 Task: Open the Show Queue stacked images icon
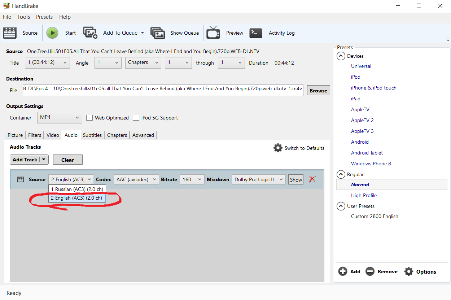coord(158,33)
